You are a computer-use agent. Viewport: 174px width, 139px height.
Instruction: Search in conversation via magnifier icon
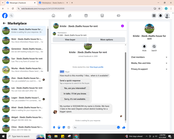tap(154, 47)
